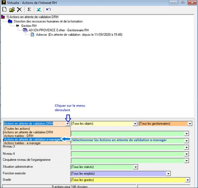Click the New document toolbar icon

(4, 10)
